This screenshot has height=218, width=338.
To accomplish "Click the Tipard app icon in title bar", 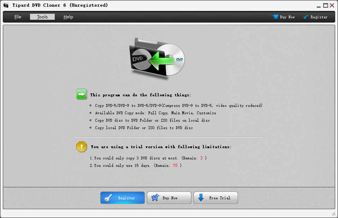I will pyautogui.click(x=6, y=5).
